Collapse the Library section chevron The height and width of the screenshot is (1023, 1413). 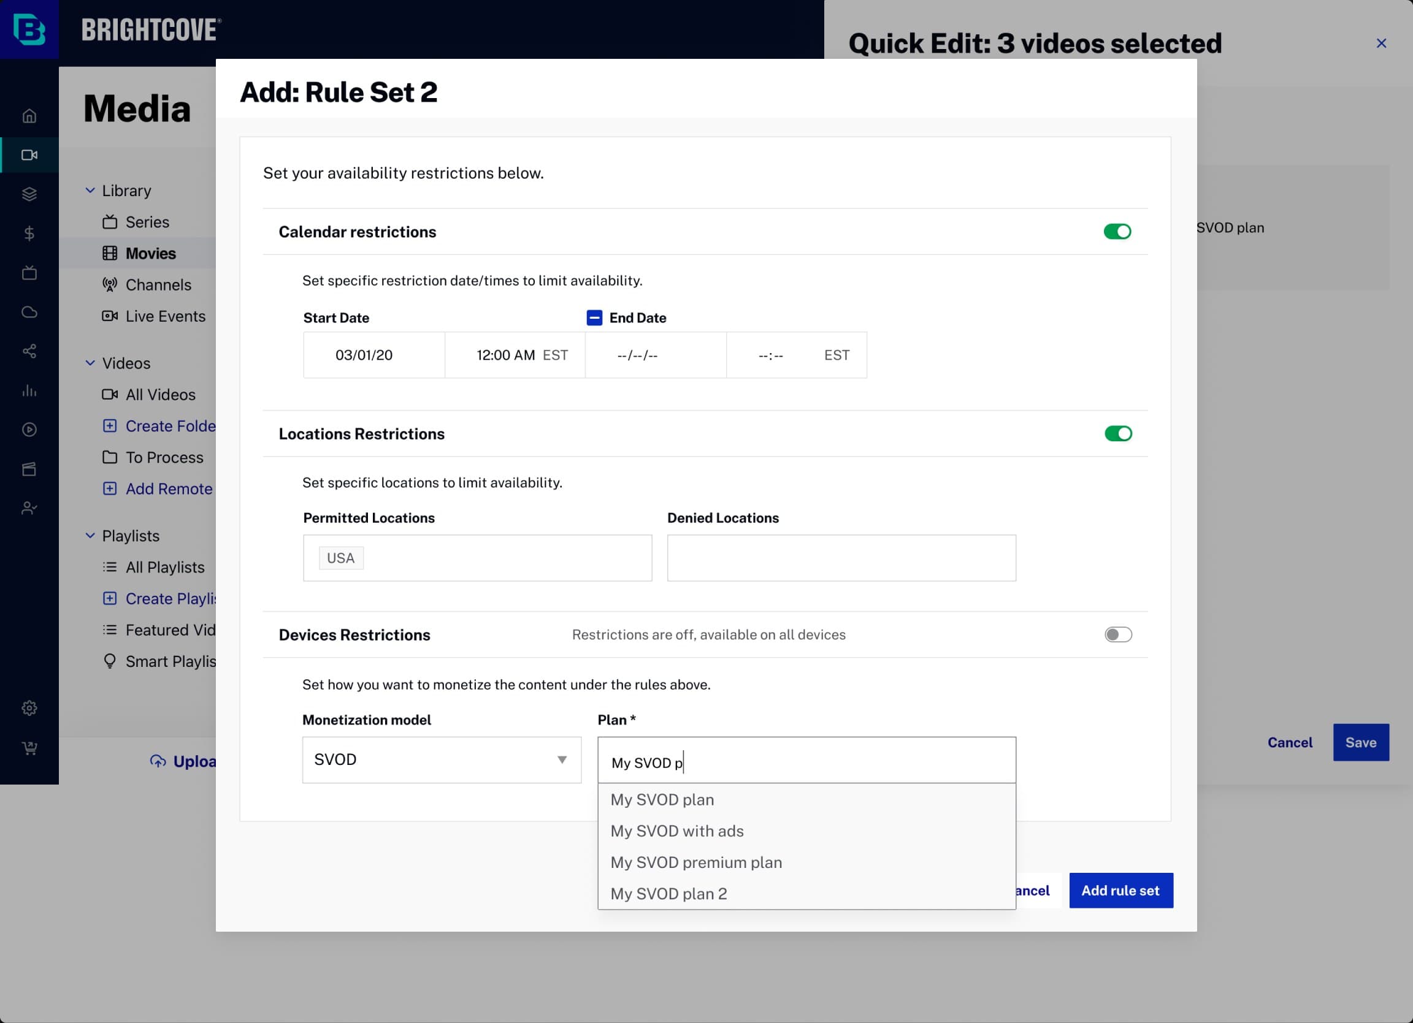click(90, 191)
